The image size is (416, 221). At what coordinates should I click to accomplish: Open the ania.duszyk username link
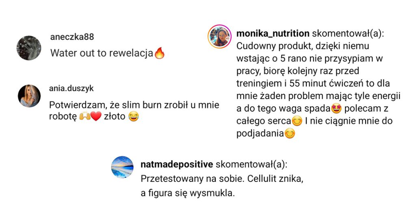(x=71, y=88)
